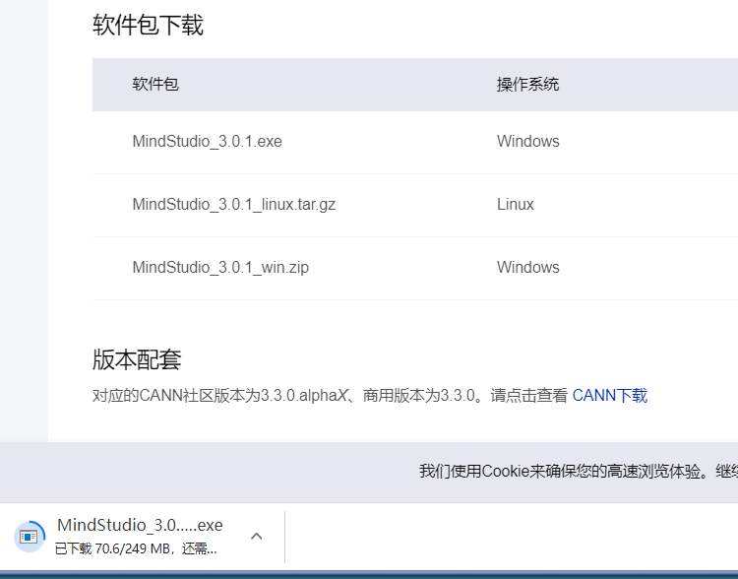Click the 操作系统 column header
Screen dimensions: 738x579
(527, 85)
